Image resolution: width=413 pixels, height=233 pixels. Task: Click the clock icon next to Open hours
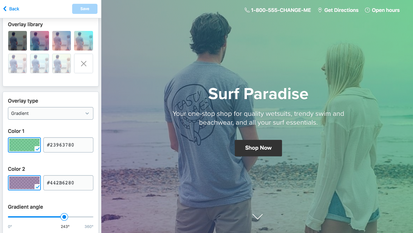367,10
